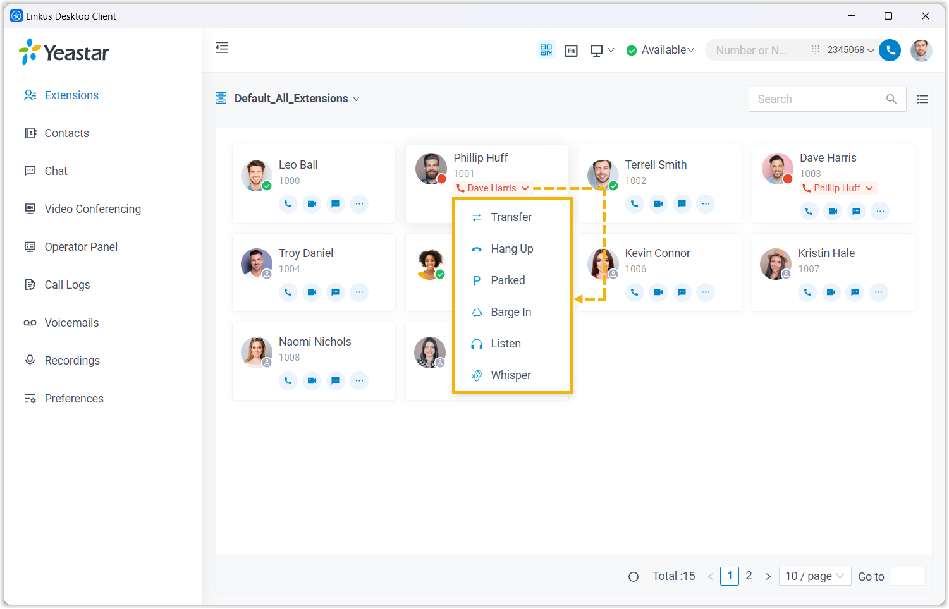Open more options for Troy Daniel

(359, 292)
